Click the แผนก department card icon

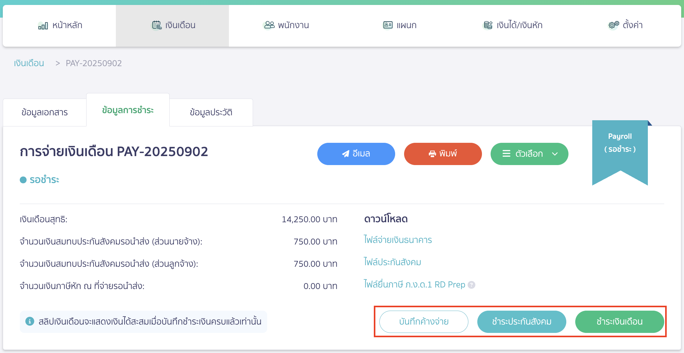click(387, 25)
